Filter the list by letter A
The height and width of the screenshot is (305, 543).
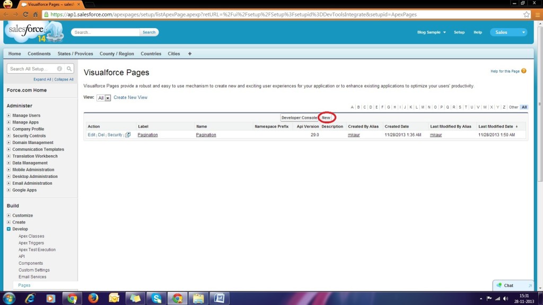click(352, 107)
